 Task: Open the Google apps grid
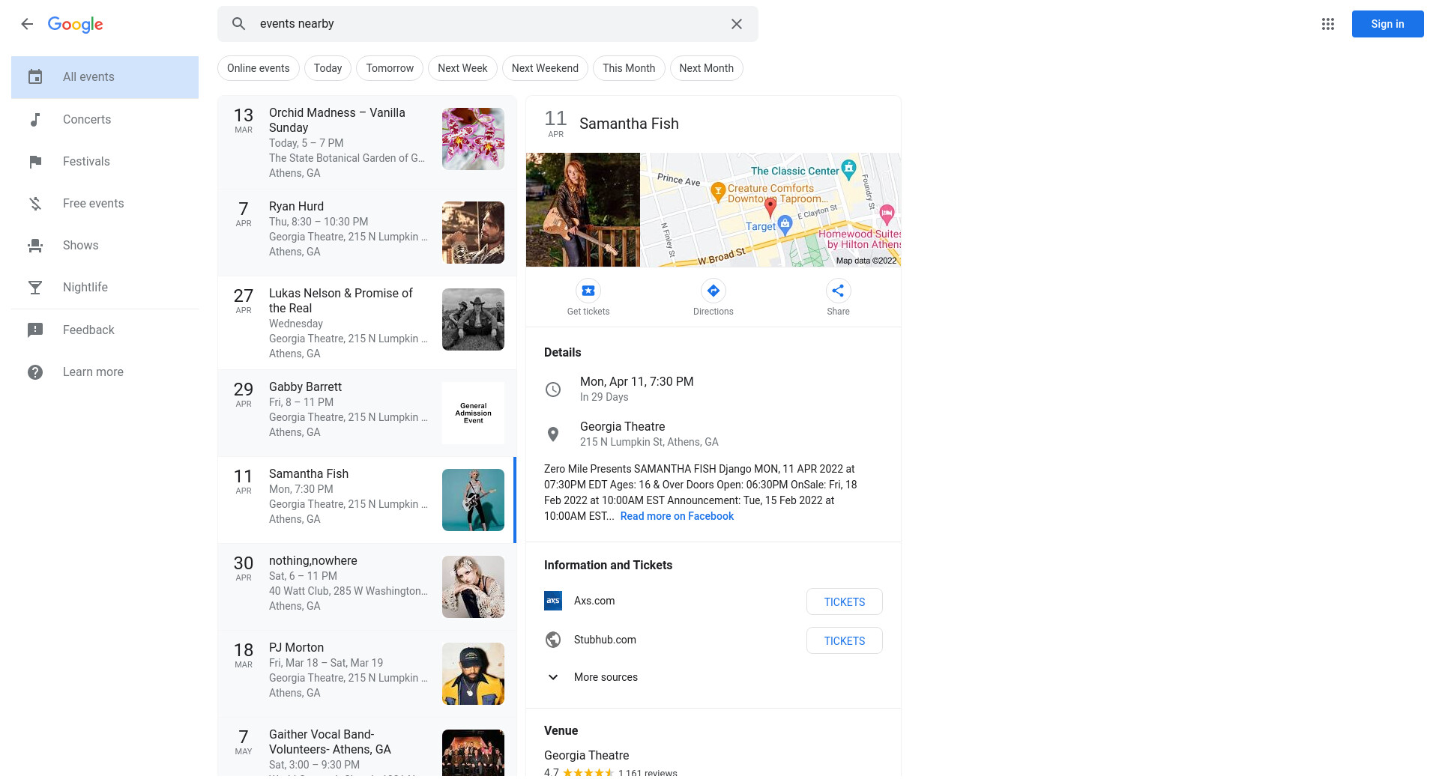coord(1328,24)
